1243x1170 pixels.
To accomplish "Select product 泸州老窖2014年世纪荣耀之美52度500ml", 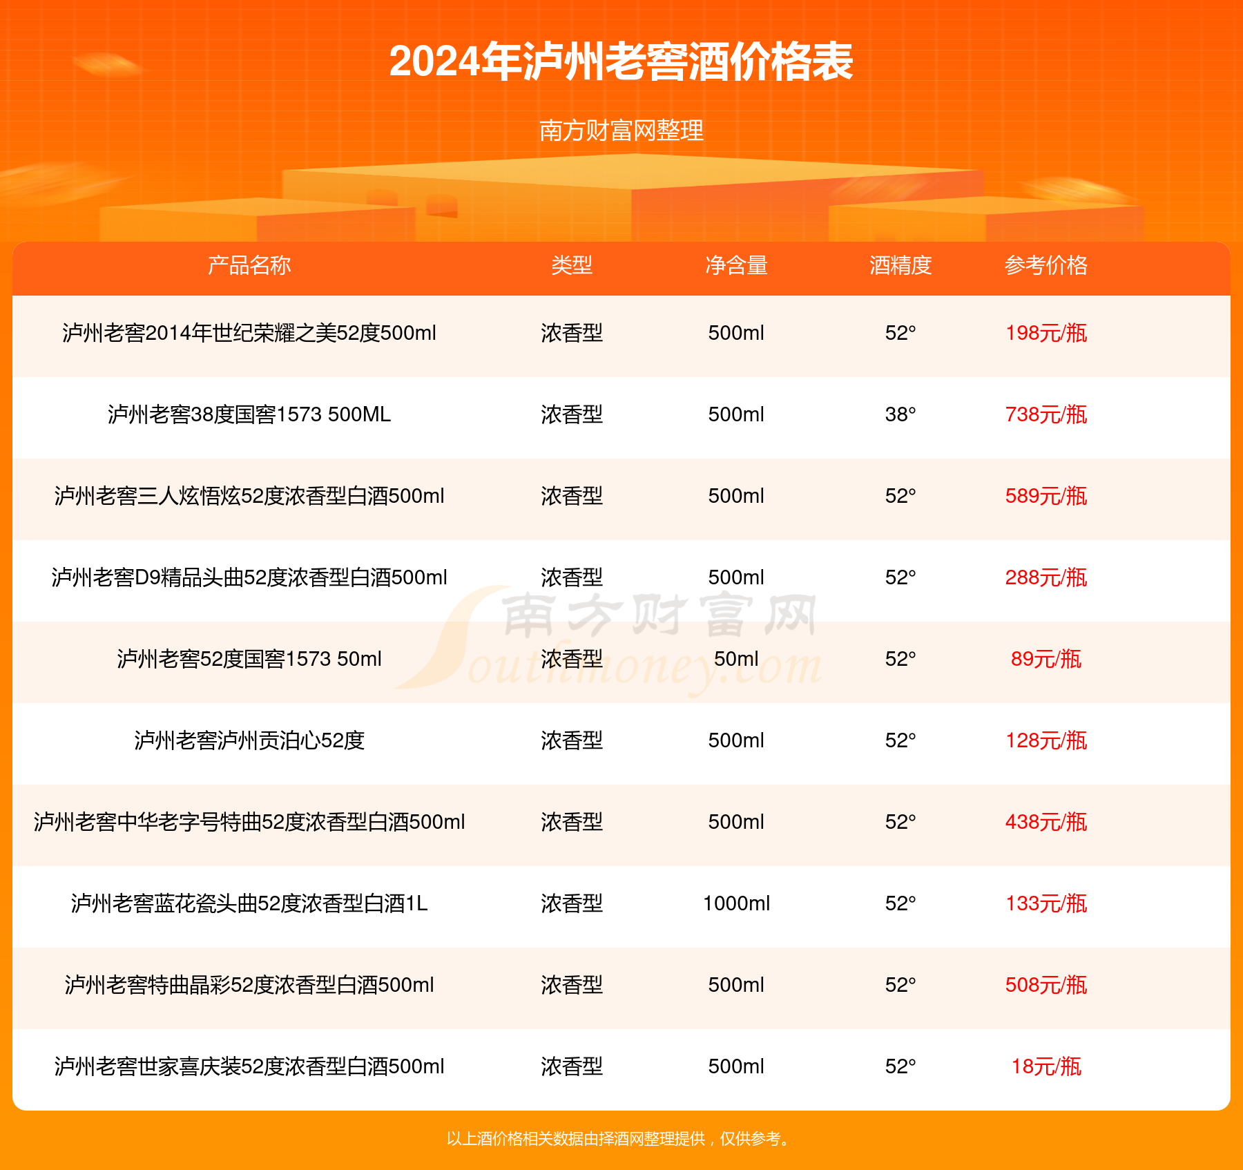I will coord(249,333).
